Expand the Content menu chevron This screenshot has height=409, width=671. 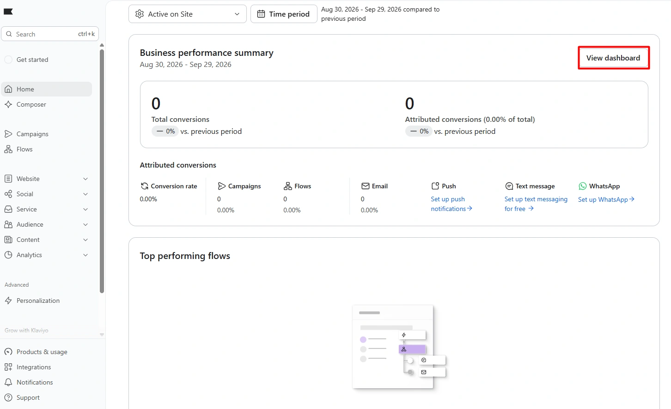(x=85, y=240)
